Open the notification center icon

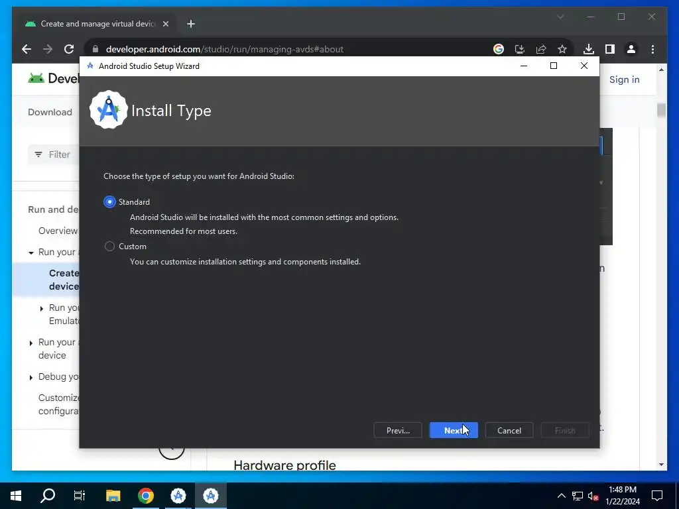tap(657, 496)
